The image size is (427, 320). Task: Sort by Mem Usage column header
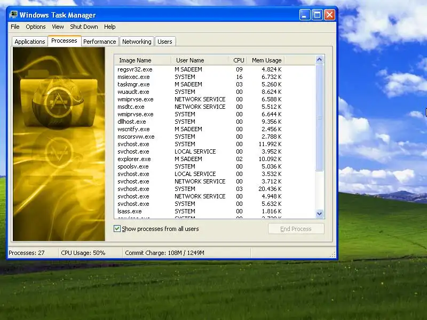pyautogui.click(x=266, y=60)
